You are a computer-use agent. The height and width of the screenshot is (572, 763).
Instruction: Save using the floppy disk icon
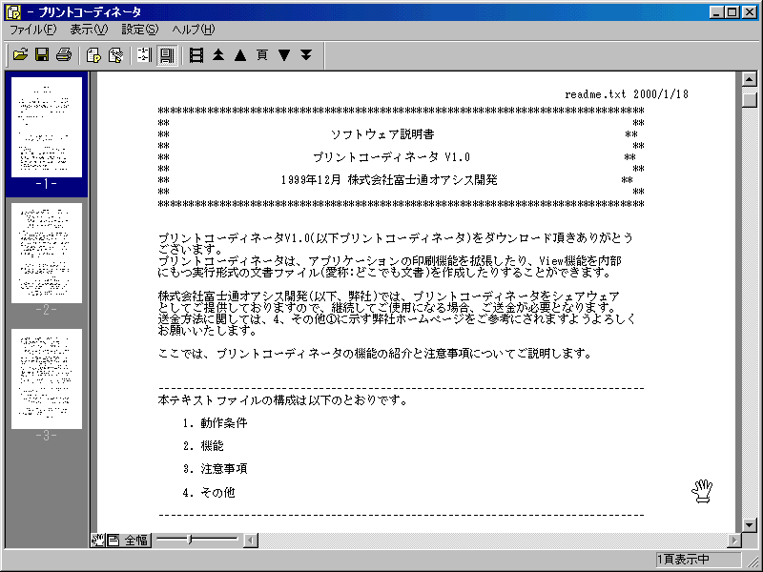pyautogui.click(x=42, y=54)
